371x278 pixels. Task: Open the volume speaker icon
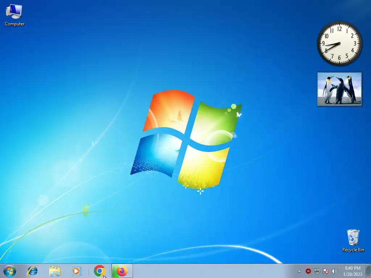pos(334,271)
